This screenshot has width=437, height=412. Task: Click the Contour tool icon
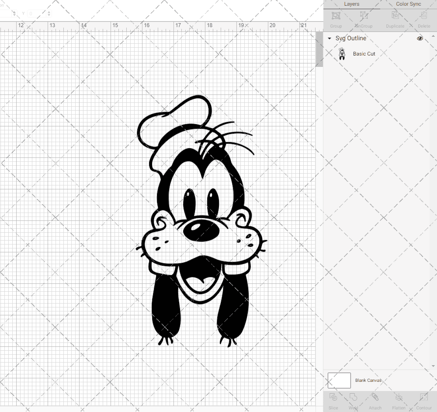(423, 397)
